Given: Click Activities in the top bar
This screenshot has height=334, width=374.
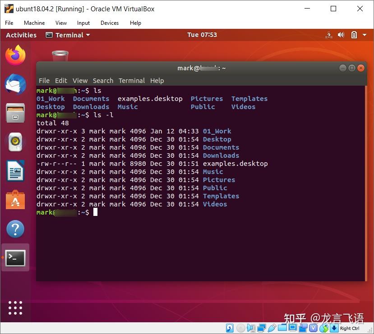Looking at the screenshot, I should coord(21,35).
